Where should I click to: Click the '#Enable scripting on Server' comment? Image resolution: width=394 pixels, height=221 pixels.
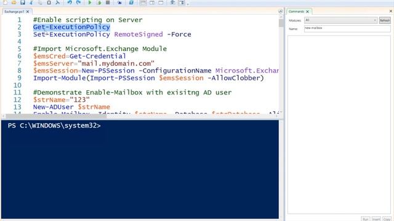87,20
